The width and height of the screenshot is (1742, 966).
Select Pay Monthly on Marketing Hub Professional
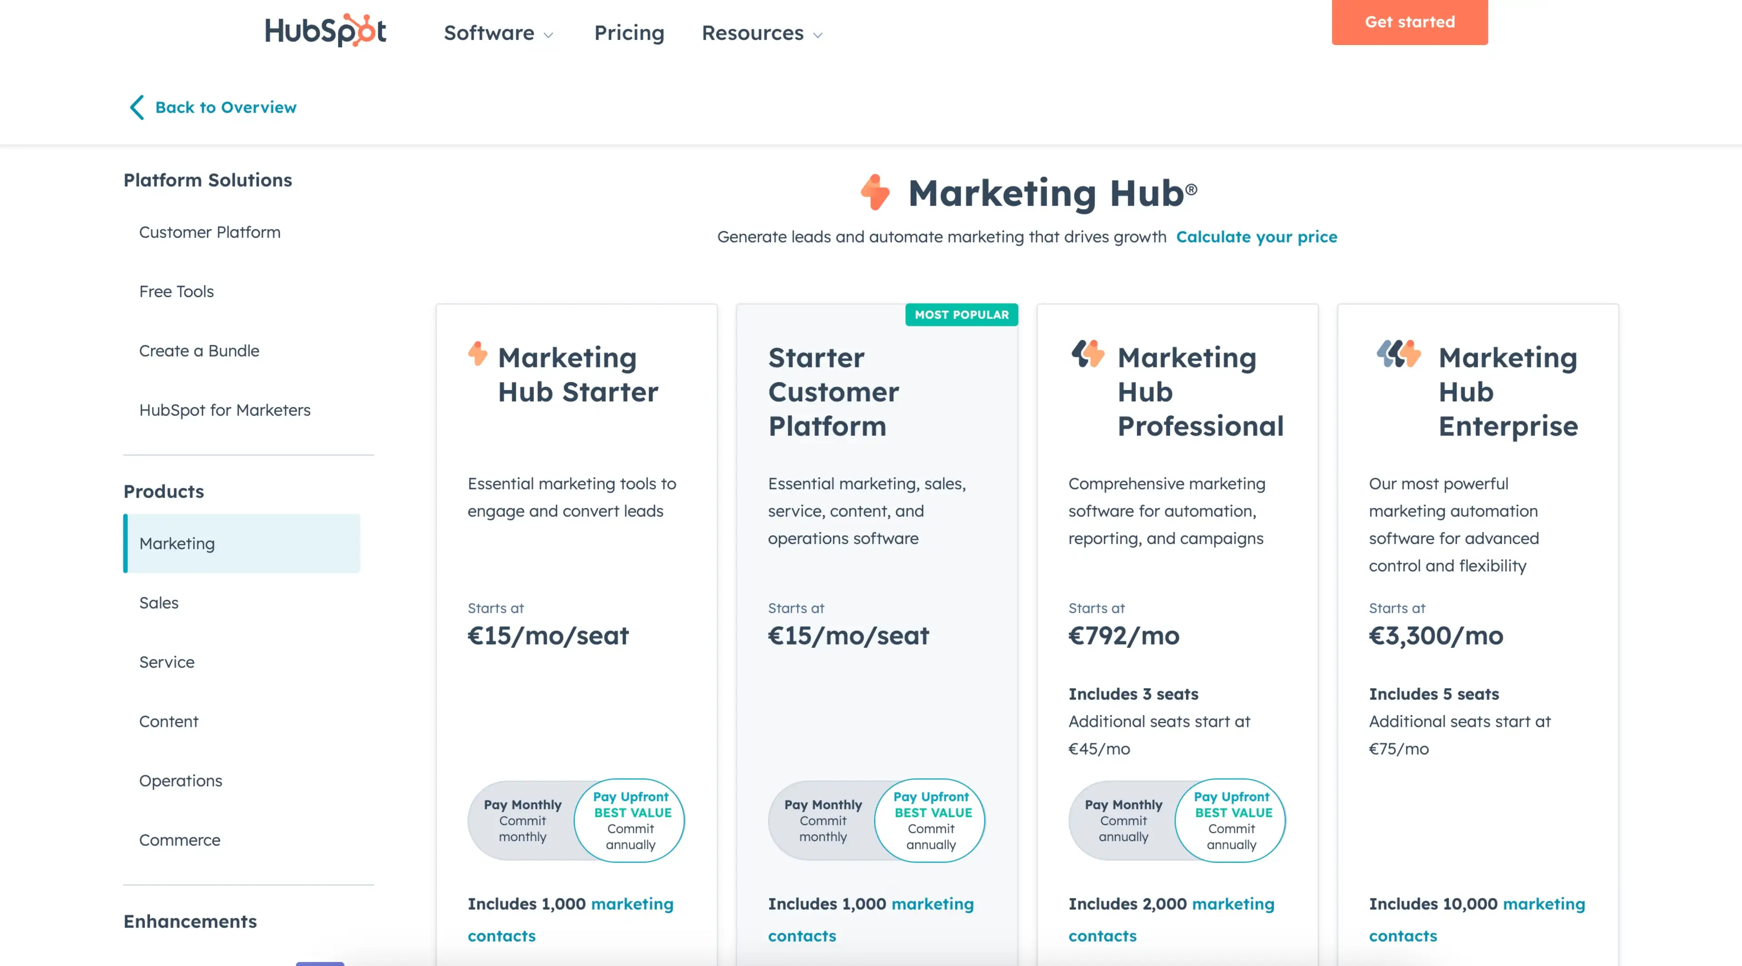click(x=1123, y=820)
